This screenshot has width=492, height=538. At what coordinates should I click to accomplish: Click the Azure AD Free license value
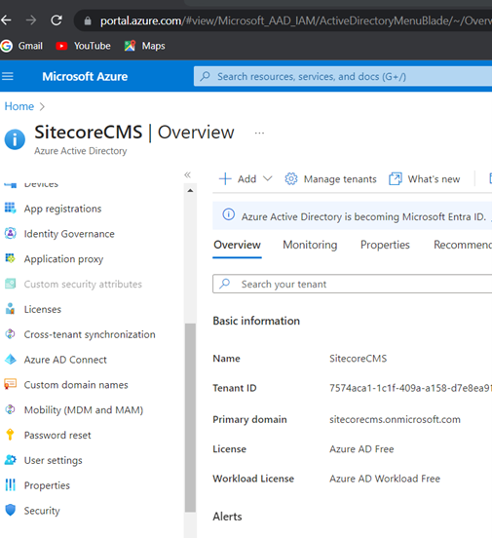point(361,448)
